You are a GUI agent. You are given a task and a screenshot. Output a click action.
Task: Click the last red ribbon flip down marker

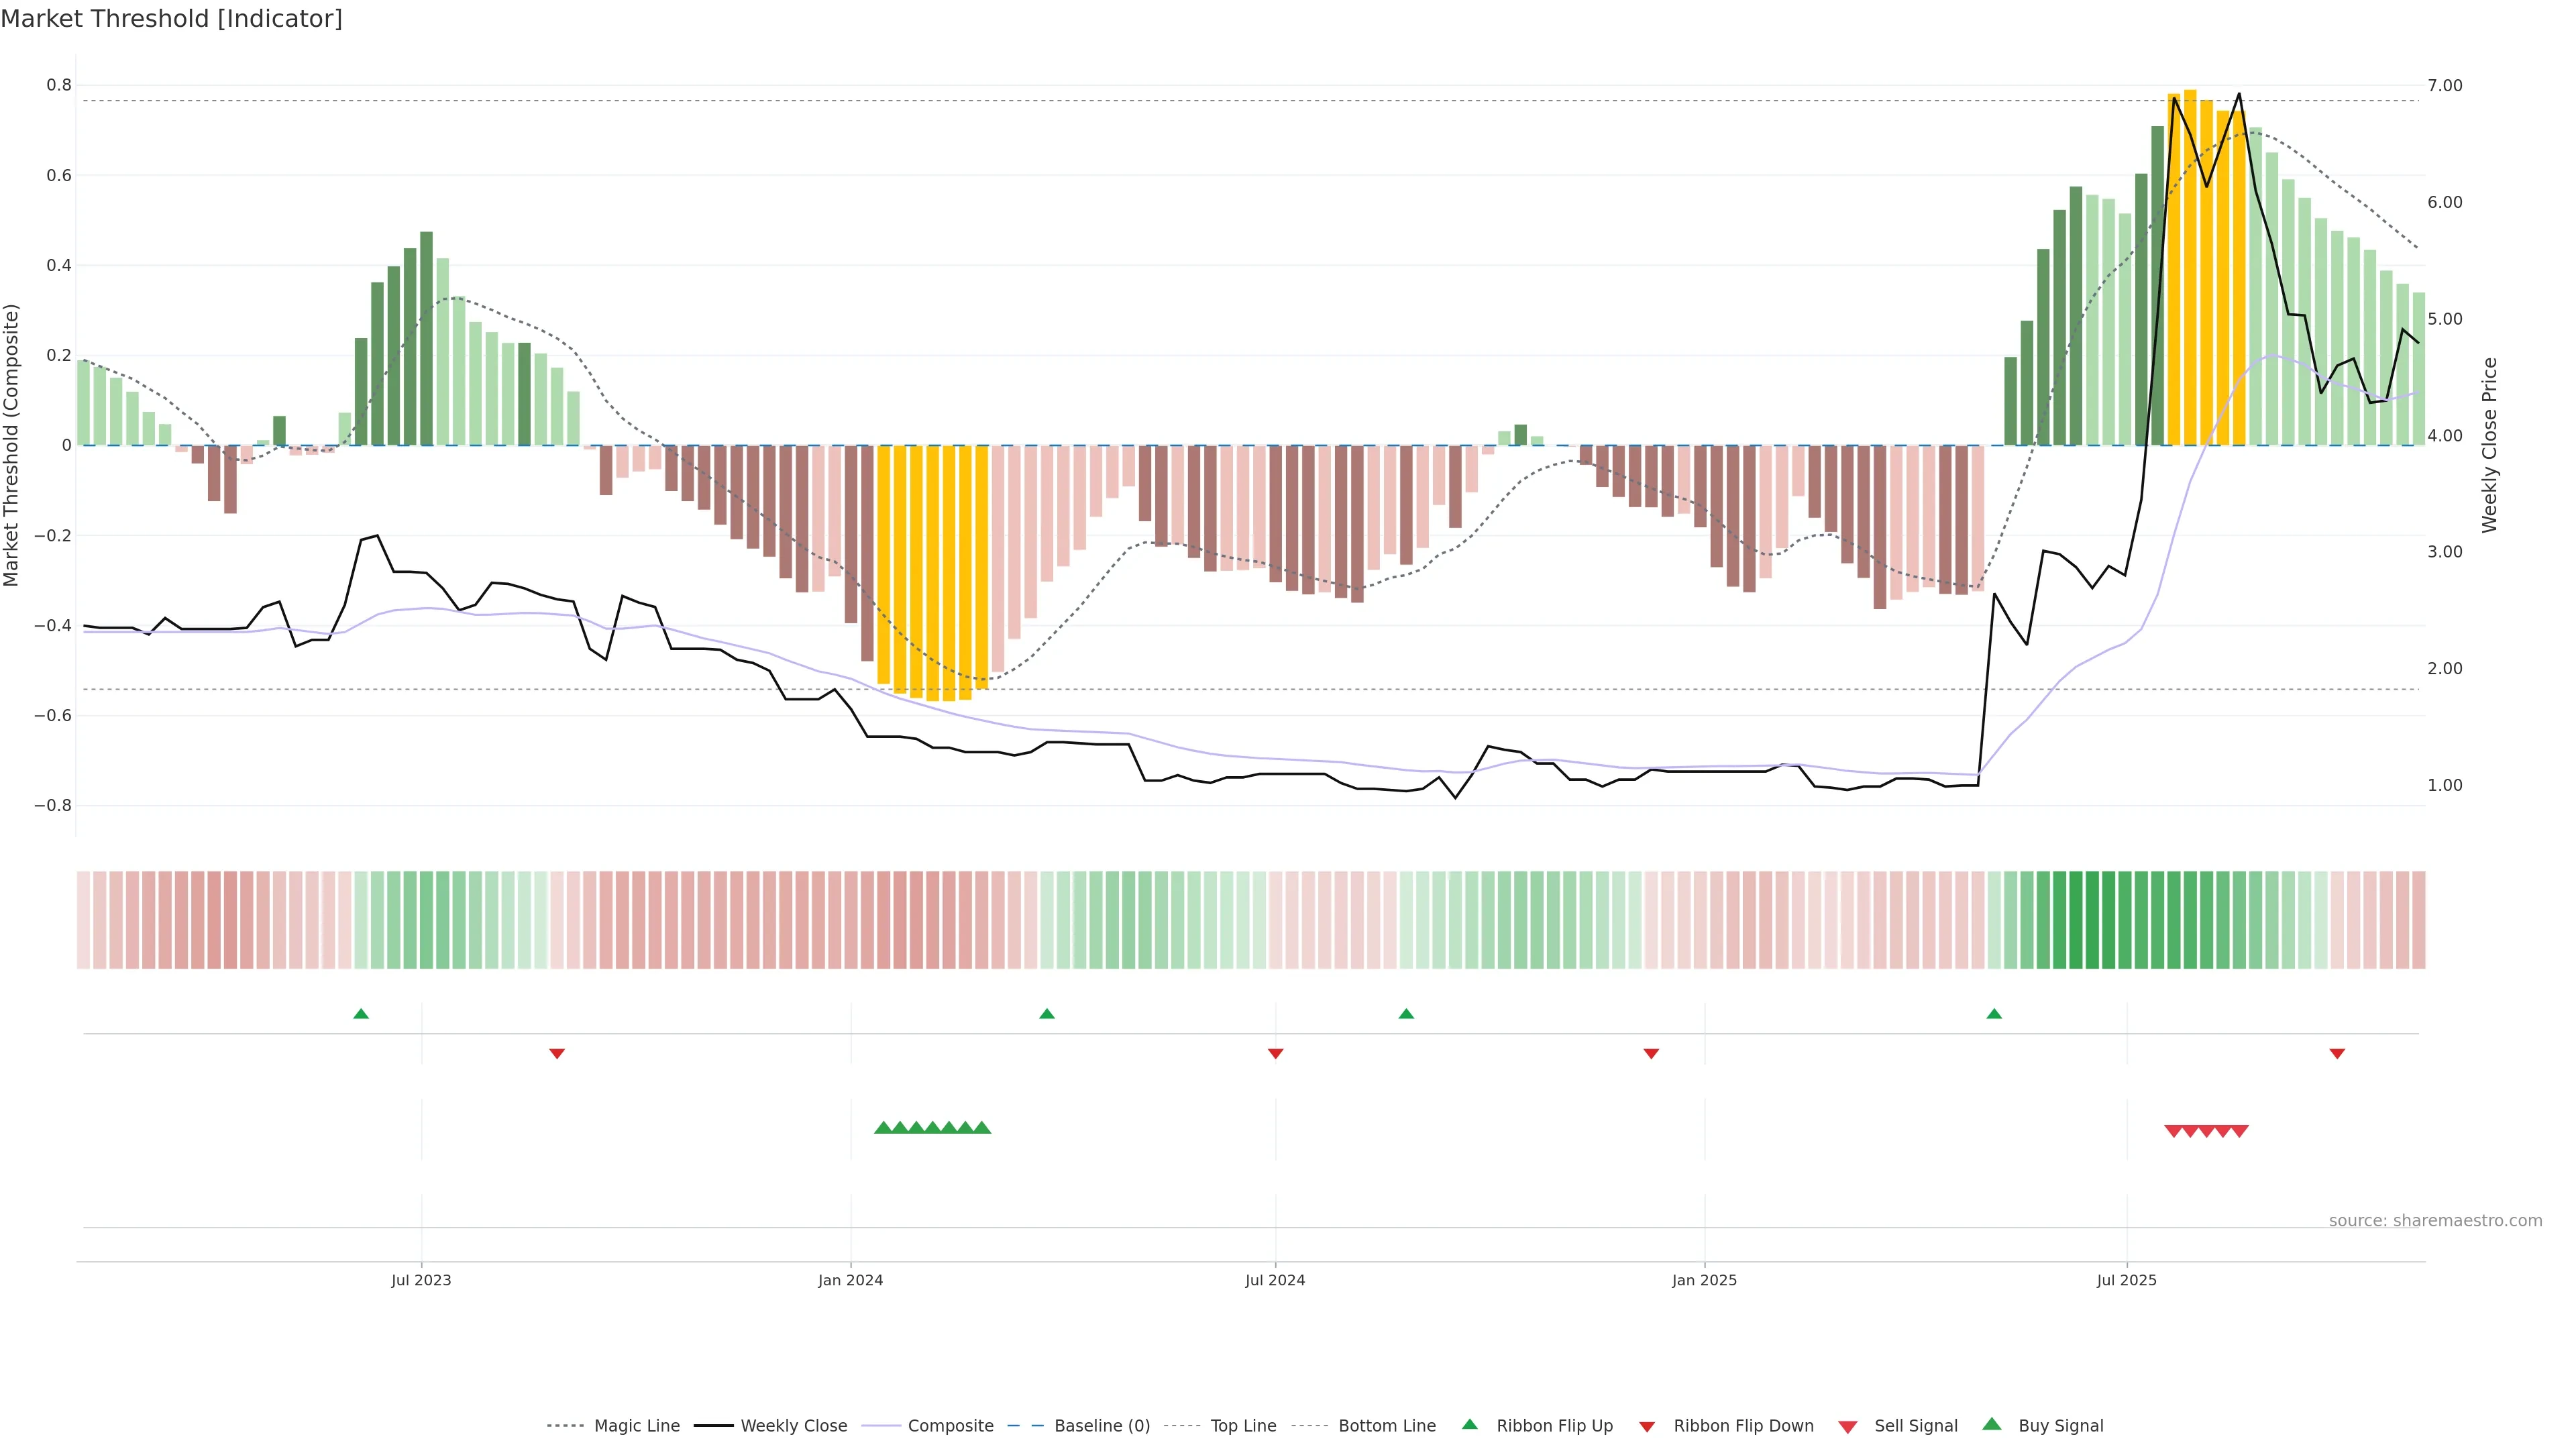(x=2337, y=1053)
